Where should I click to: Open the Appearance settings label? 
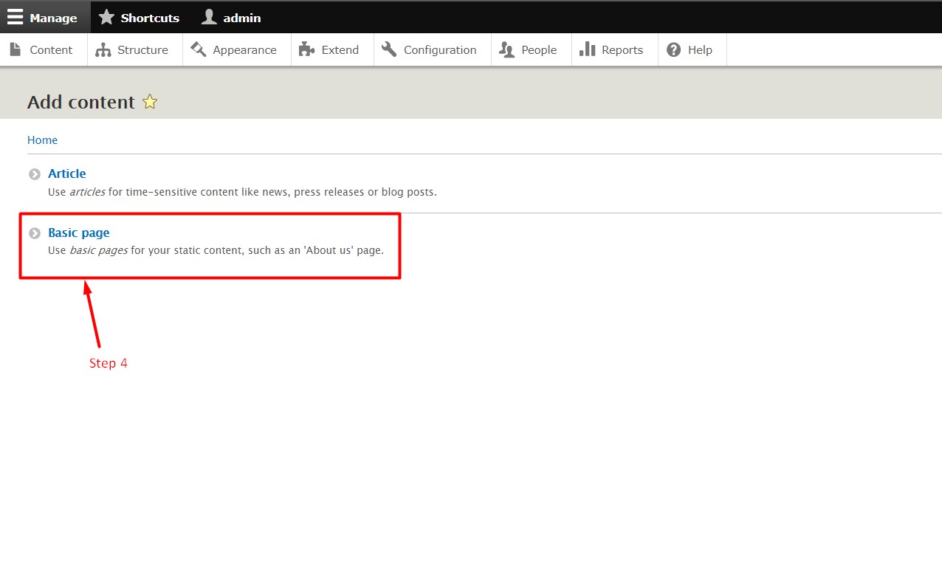pos(245,50)
